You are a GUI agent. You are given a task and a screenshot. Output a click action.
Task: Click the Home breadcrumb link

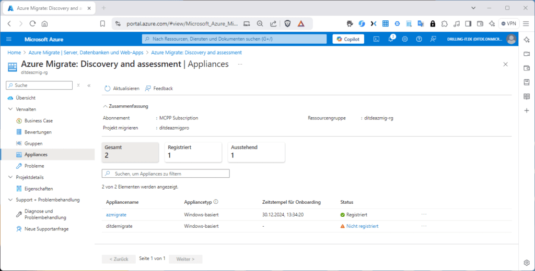(x=14, y=53)
